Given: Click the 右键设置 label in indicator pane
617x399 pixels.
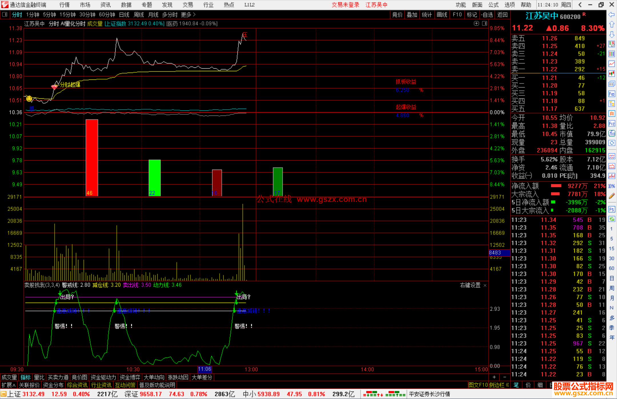Looking at the screenshot, I should 470,285.
